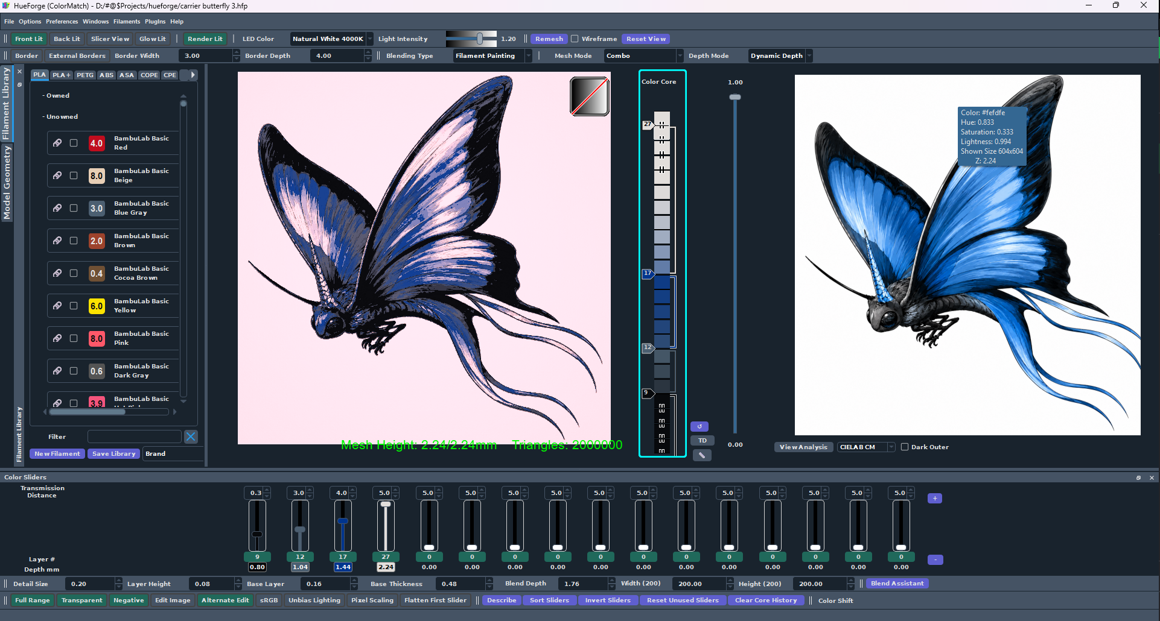Undock the Color Sliders panel

1139,478
